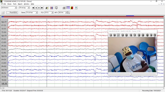Open help with the question mark icon
This screenshot has width=165, height=92.
76,8
